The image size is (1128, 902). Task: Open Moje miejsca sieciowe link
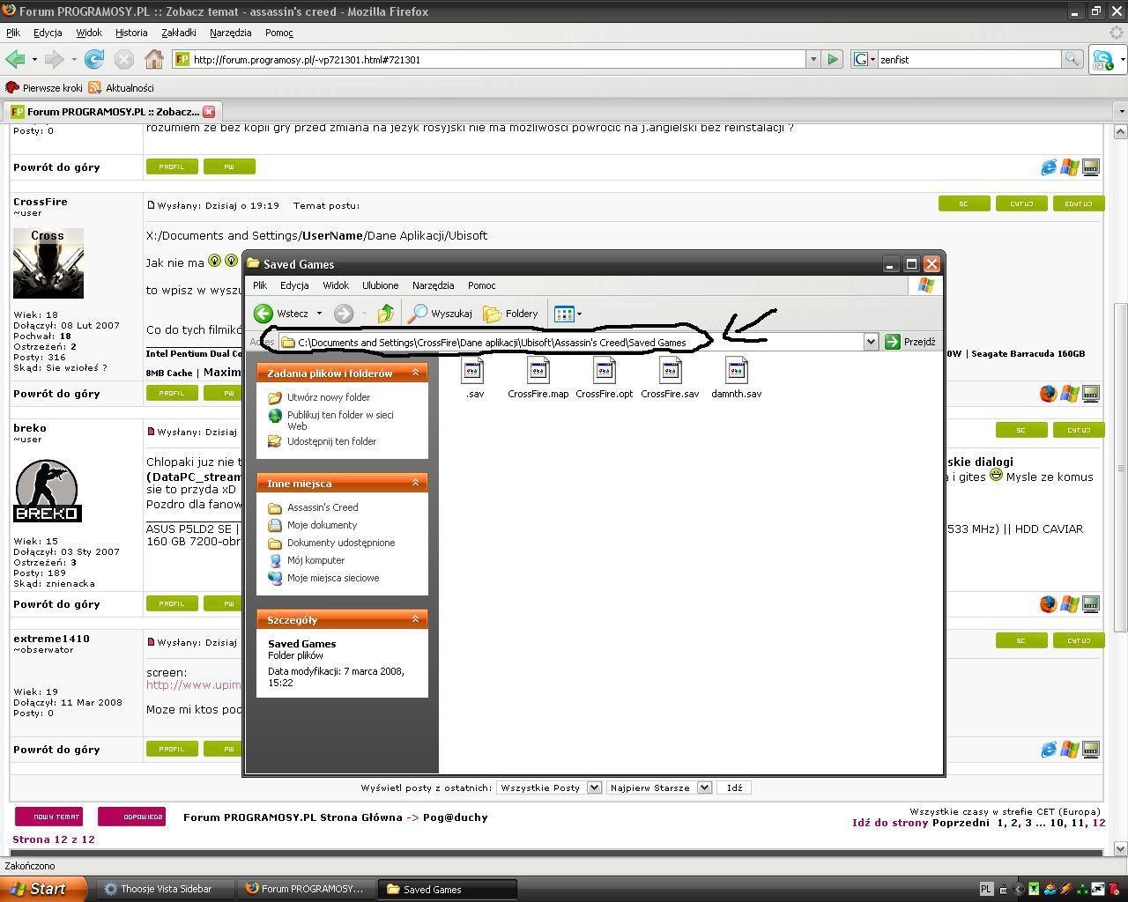point(333,578)
